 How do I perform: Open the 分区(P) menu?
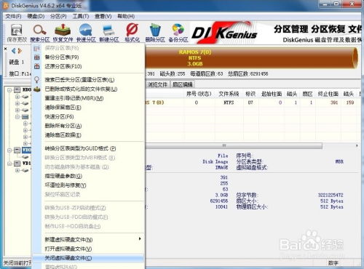(x=58, y=16)
